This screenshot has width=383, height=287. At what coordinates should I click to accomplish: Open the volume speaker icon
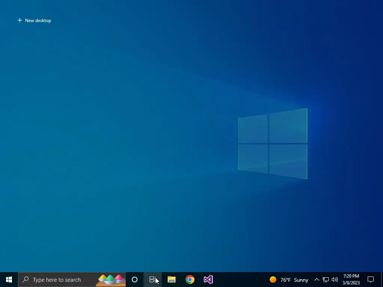coord(335,280)
